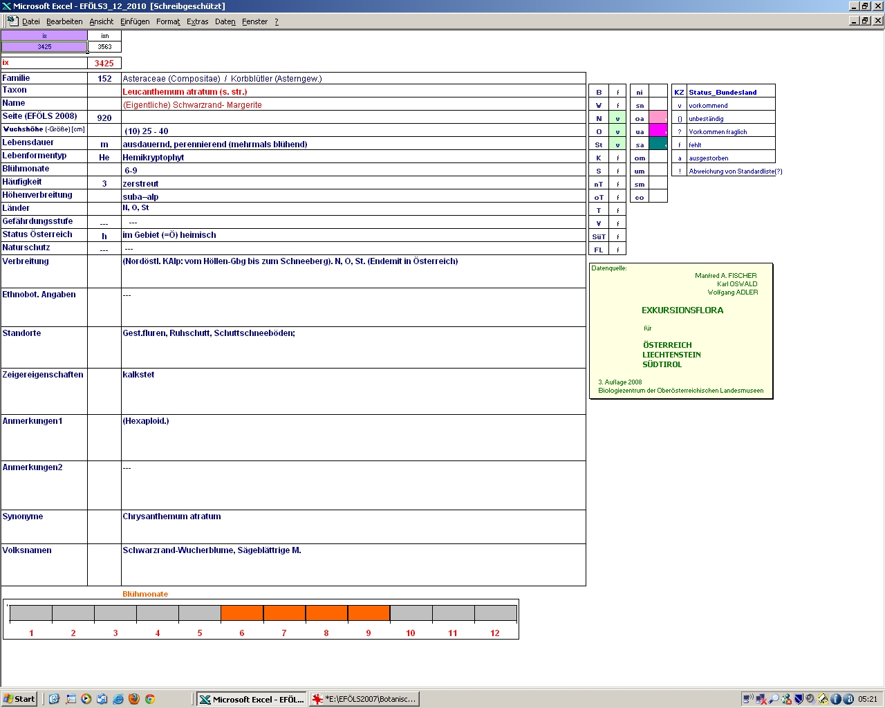Open the Fenster menu
The width and height of the screenshot is (885, 708).
point(254,21)
